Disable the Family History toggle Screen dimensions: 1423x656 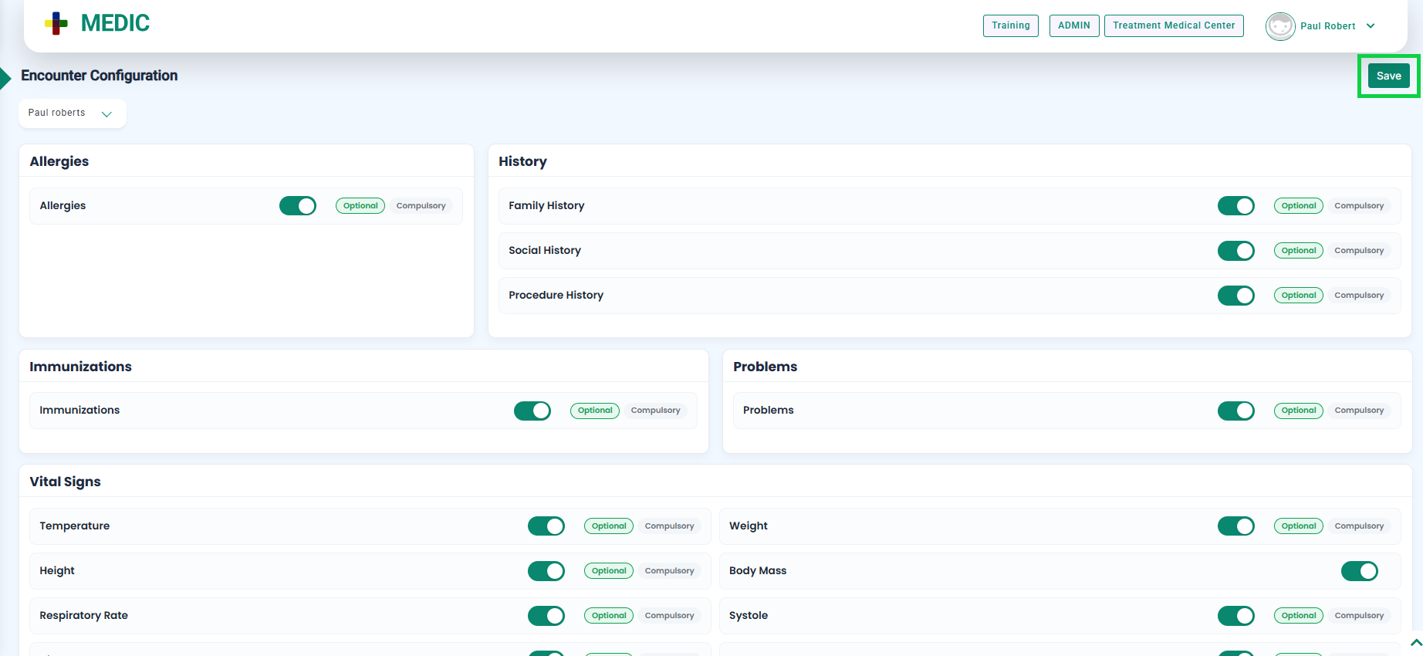tap(1235, 206)
